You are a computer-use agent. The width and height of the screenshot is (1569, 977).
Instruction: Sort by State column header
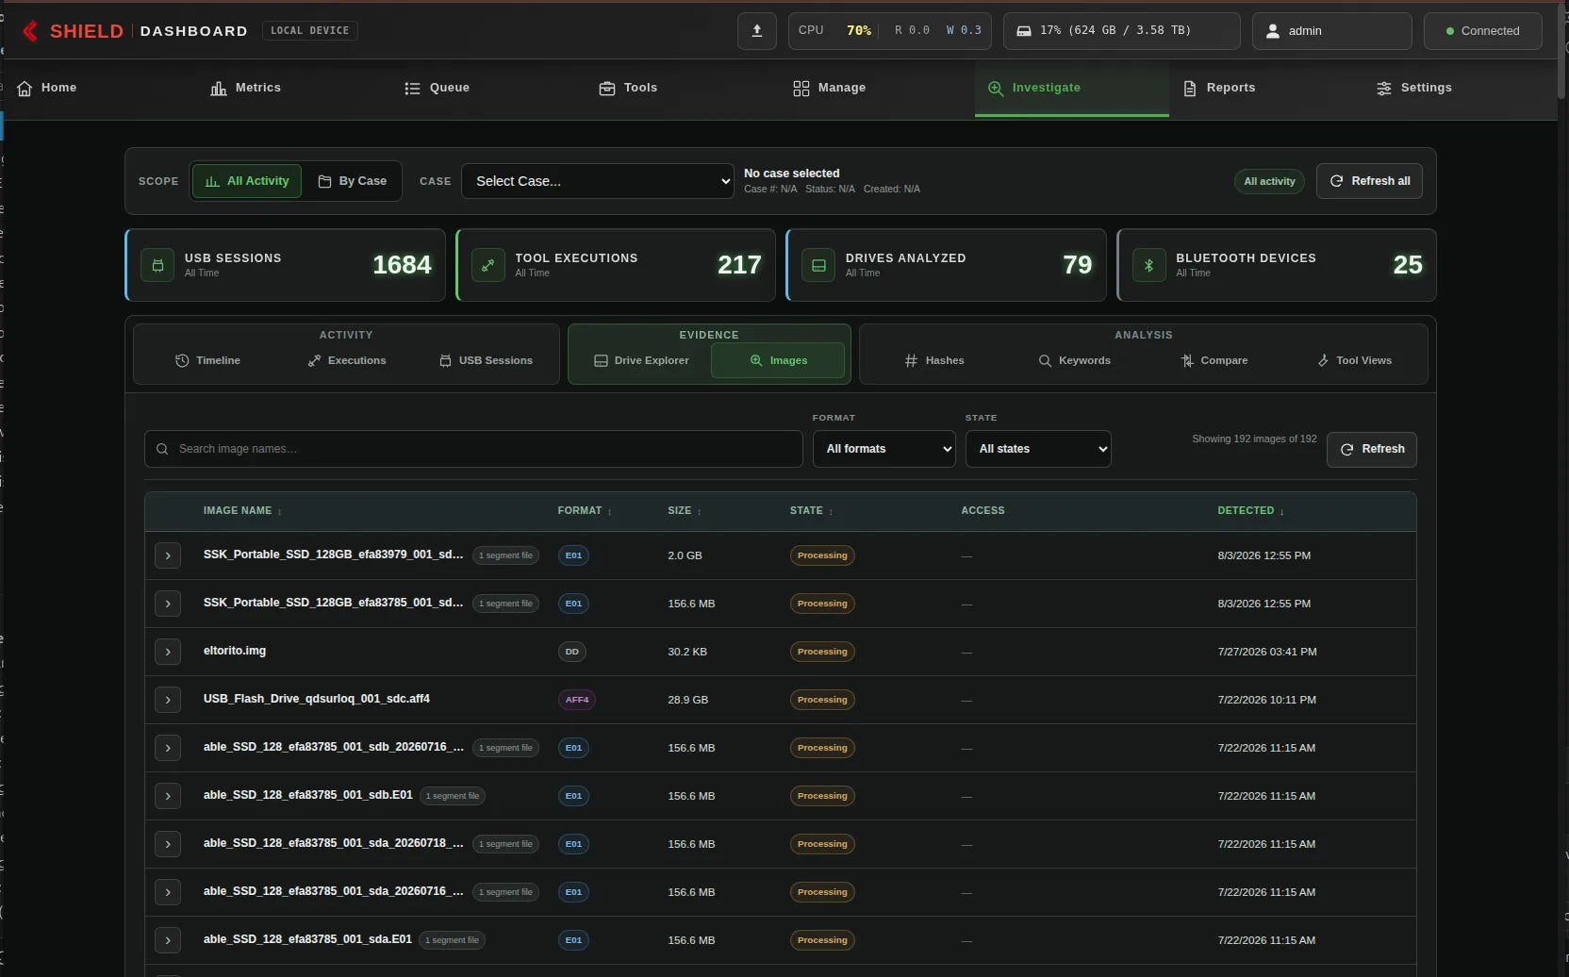811,510
